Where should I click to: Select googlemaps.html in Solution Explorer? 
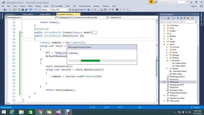[x=177, y=85]
